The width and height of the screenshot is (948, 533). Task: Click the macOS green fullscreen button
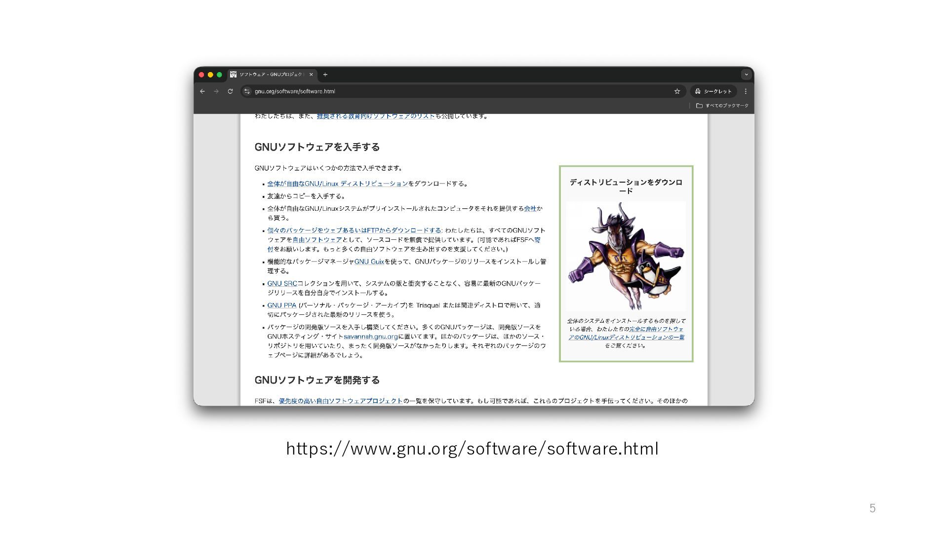(219, 75)
